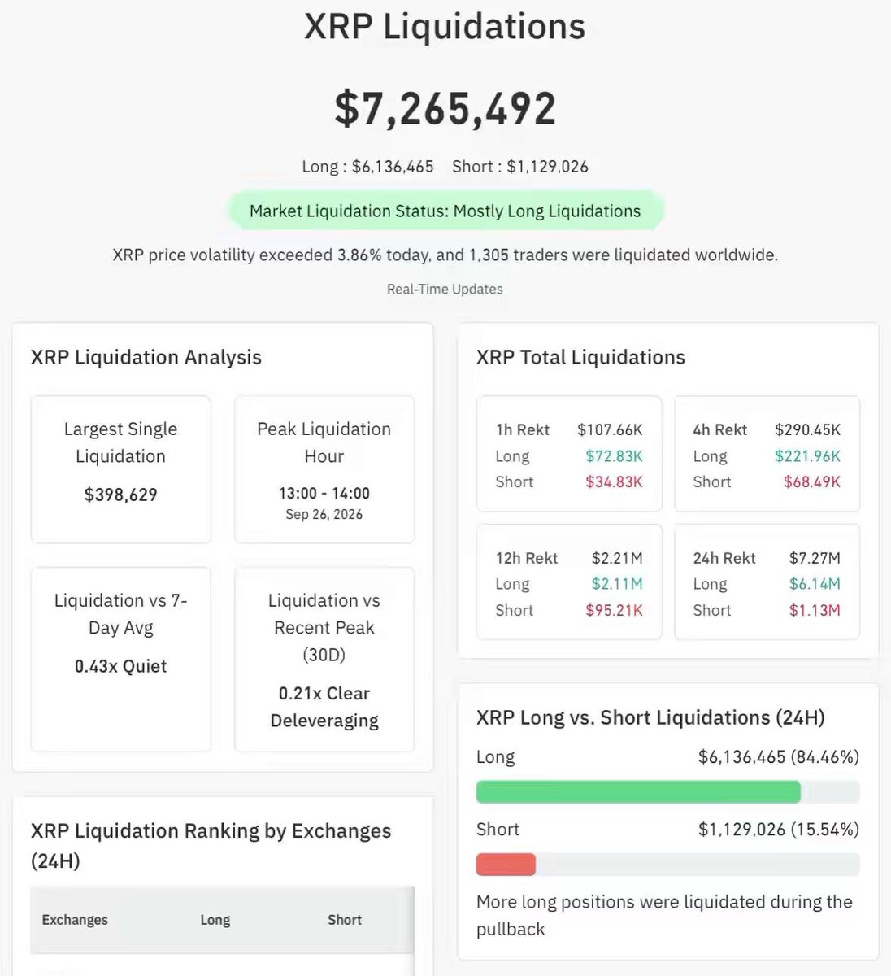Click the 4h long value $221.96K
The width and height of the screenshot is (891, 976).
click(x=808, y=456)
